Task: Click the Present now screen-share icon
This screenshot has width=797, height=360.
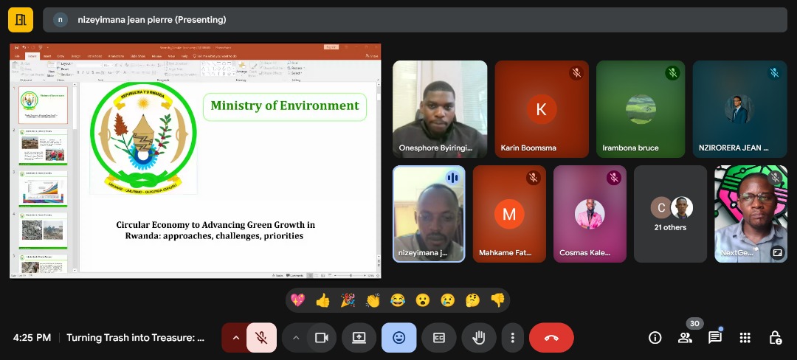Action: point(359,338)
